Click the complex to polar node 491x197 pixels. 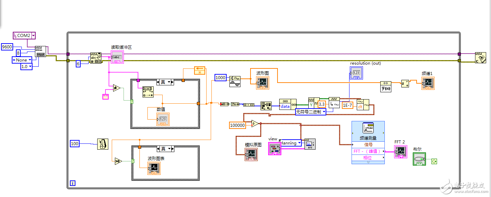pos(405,84)
